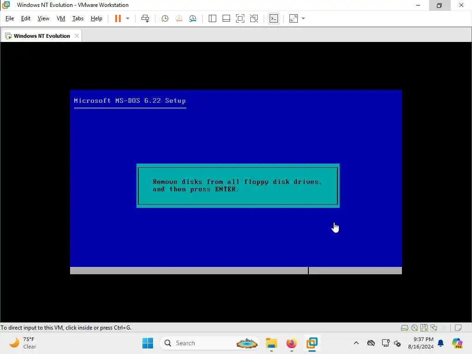
Task: Open the Tabs menu
Action: [77, 18]
